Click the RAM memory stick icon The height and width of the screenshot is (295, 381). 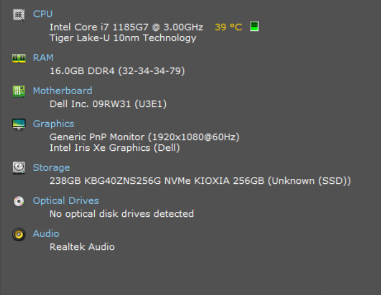pos(19,58)
